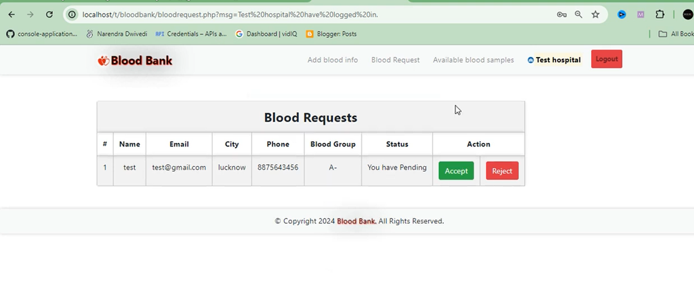Open the Add blood info page
This screenshot has height=299, width=694.
pyautogui.click(x=333, y=60)
